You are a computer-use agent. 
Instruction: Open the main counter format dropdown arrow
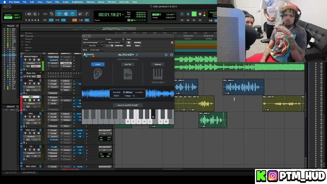click(x=123, y=15)
